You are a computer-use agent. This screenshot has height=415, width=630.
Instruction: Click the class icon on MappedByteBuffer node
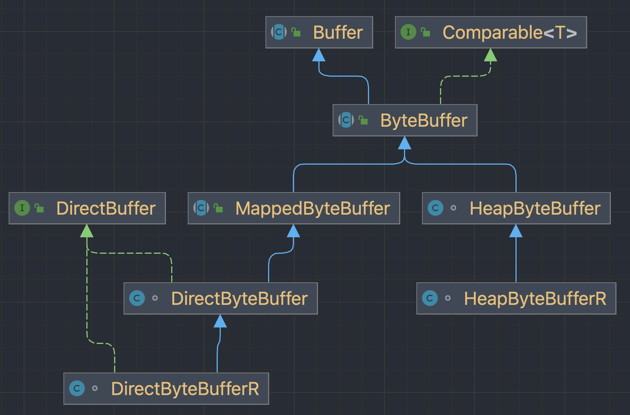coord(201,208)
